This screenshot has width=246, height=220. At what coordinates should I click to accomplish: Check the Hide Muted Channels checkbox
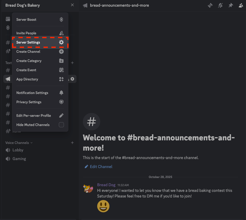pos(61,125)
